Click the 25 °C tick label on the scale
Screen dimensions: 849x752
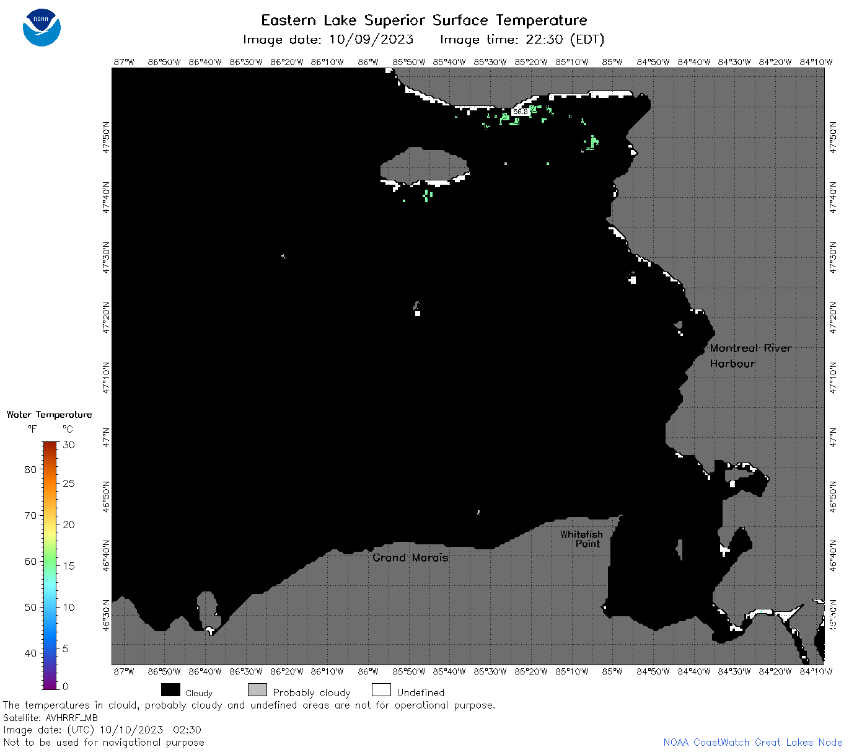pyautogui.click(x=69, y=483)
